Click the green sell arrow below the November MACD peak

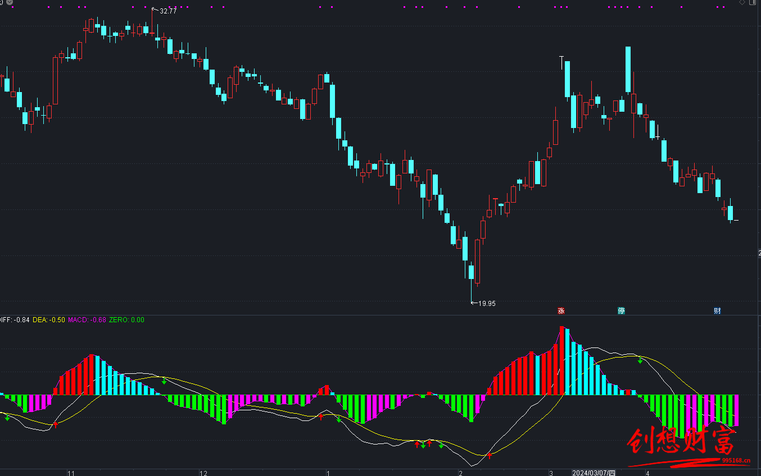164,382
